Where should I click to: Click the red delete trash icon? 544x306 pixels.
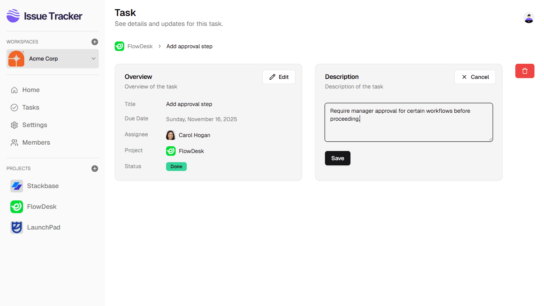tap(524, 71)
